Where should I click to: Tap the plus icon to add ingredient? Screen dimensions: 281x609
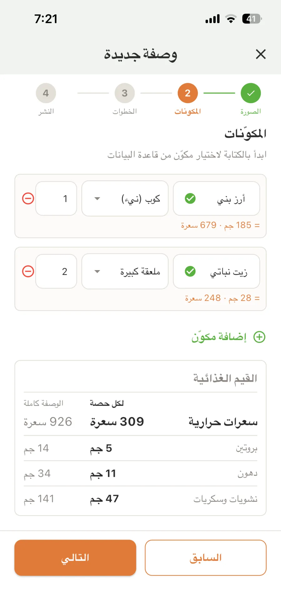pyautogui.click(x=259, y=337)
